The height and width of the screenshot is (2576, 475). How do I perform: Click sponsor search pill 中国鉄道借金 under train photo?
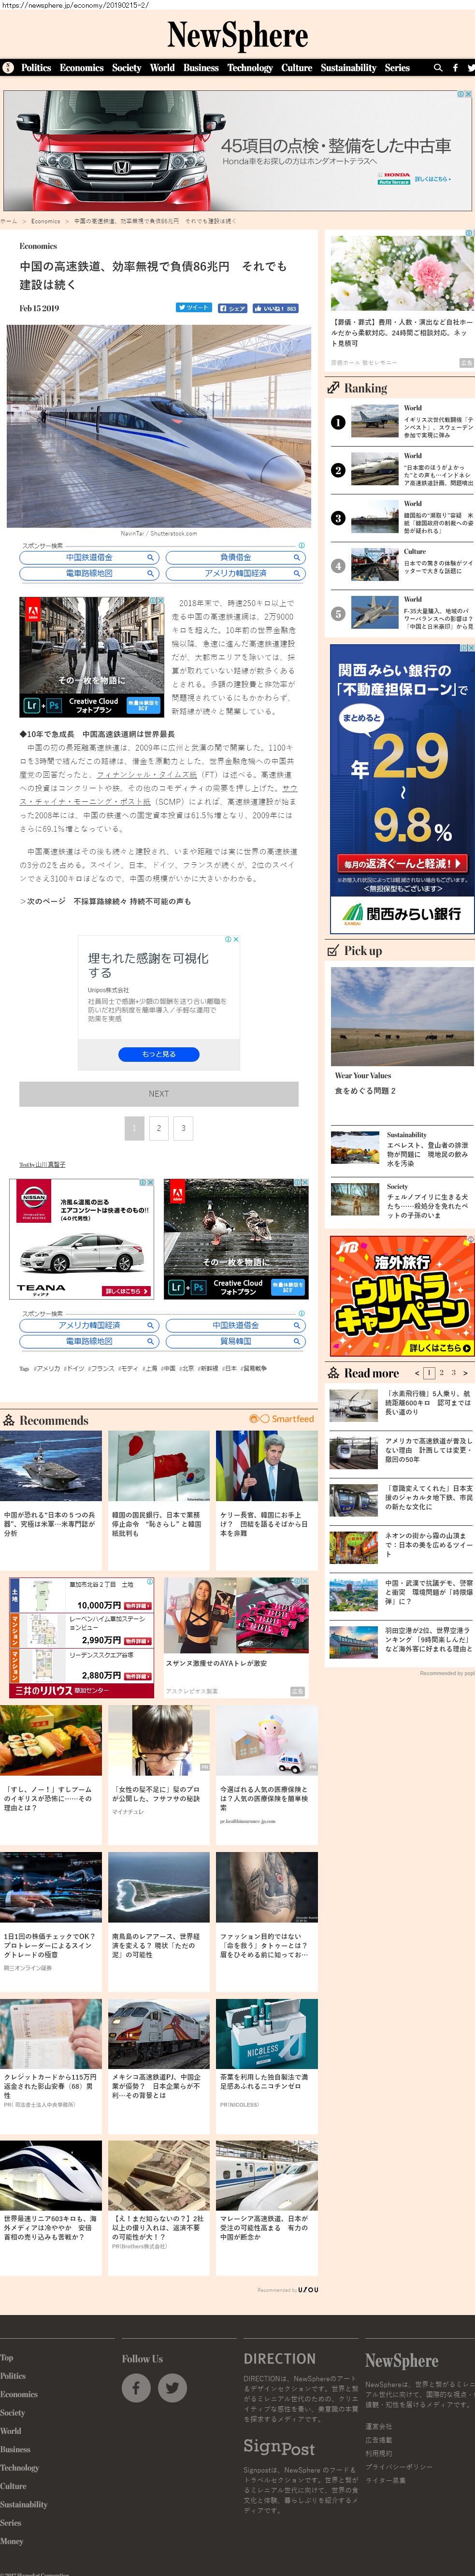[x=89, y=558]
